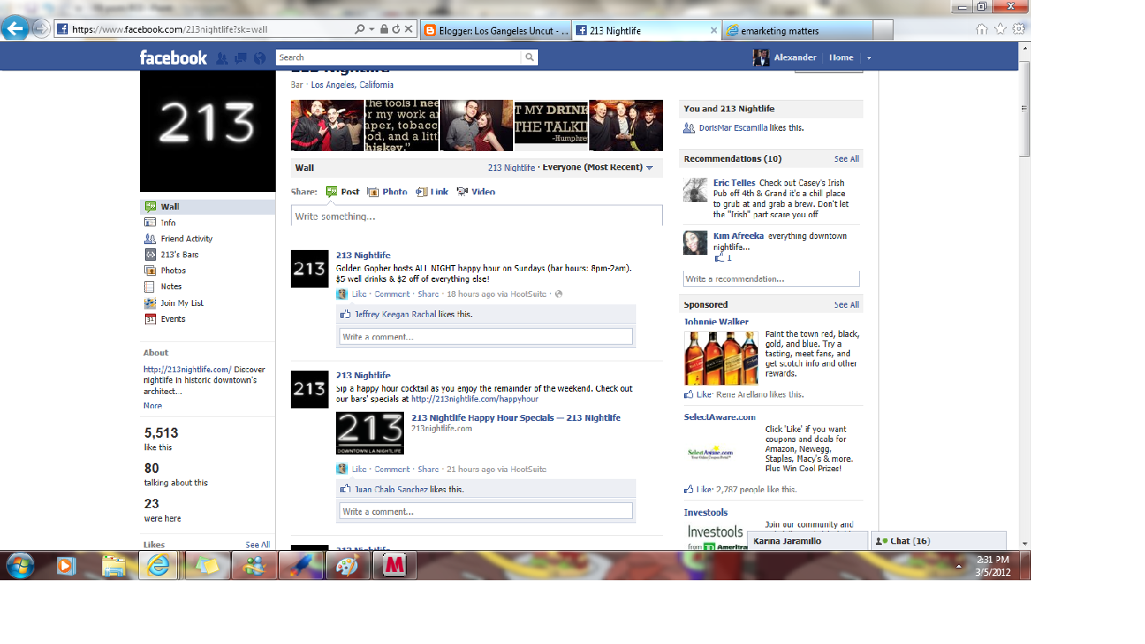Click the search magnifier button in Facebook search
This screenshot has width=1145, height=644.
[530, 57]
